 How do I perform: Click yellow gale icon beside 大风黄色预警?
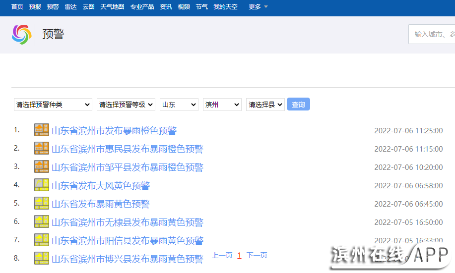coord(42,185)
